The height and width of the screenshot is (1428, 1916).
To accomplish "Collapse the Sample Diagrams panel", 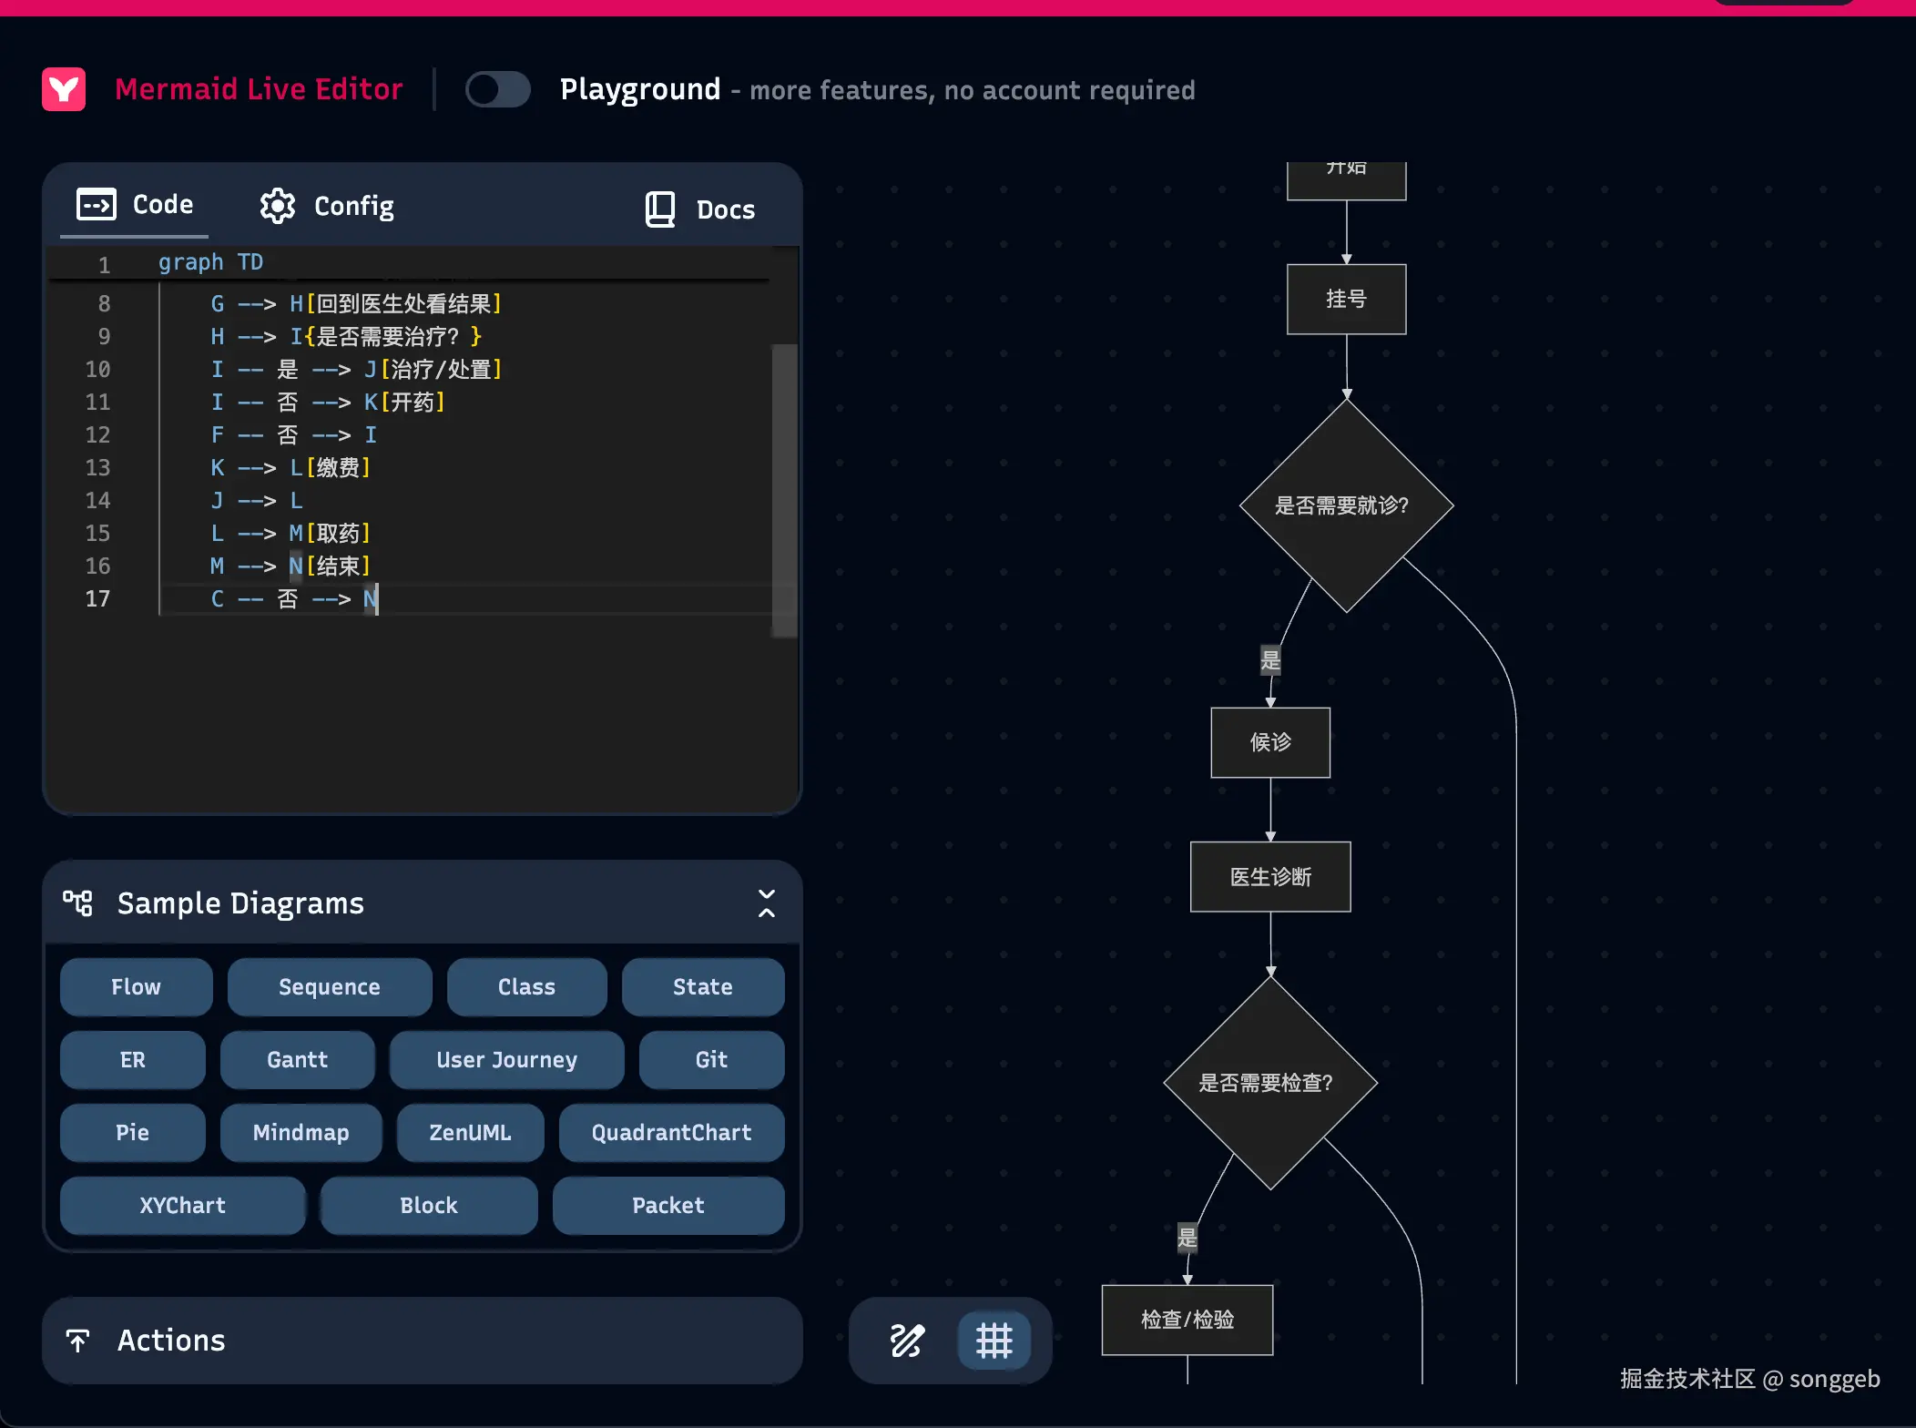I will point(767,903).
